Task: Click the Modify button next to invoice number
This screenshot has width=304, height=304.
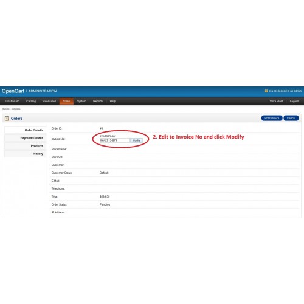Action: click(x=136, y=140)
